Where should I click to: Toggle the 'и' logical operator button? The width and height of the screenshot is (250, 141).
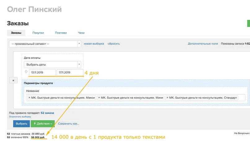(x=13, y=80)
